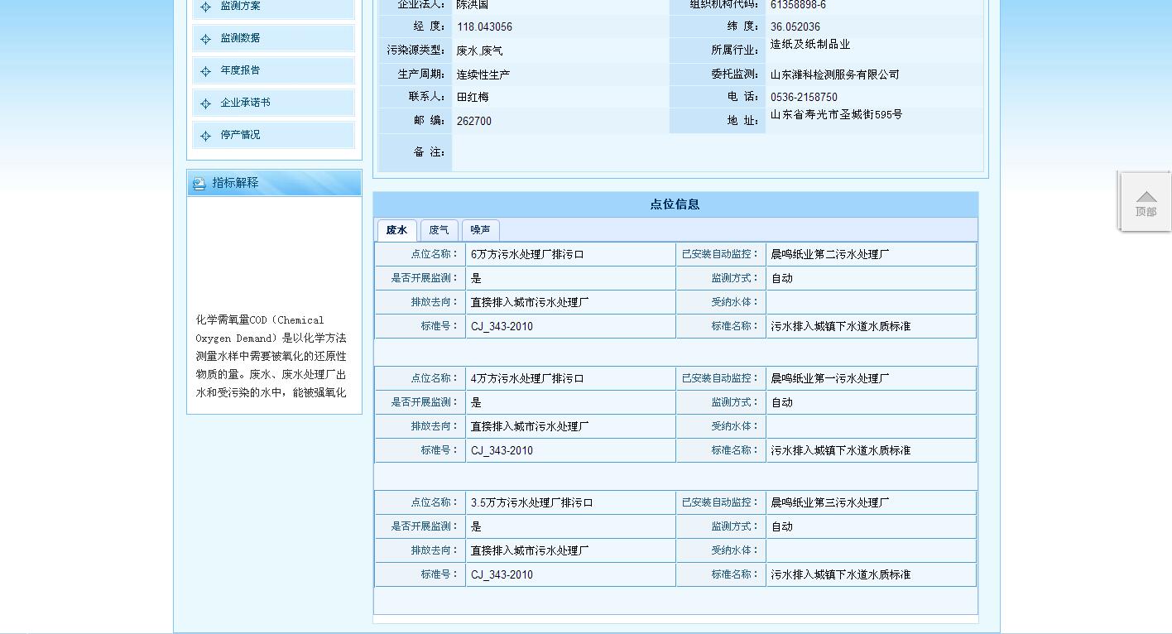
Task: Click the 顶部 back-to-top button
Action: [1146, 201]
